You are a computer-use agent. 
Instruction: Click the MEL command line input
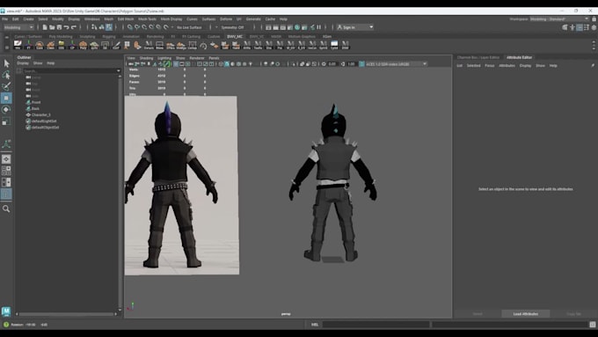point(376,325)
